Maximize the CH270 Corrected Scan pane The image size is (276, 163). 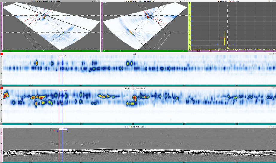pos(184,1)
